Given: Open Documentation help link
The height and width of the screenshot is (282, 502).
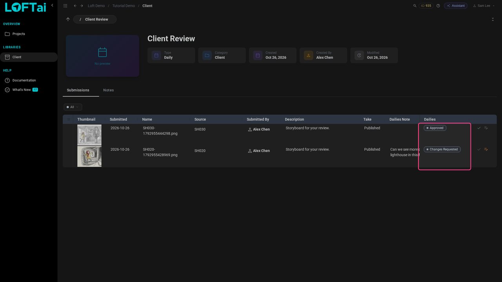Looking at the screenshot, I should pos(29,80).
